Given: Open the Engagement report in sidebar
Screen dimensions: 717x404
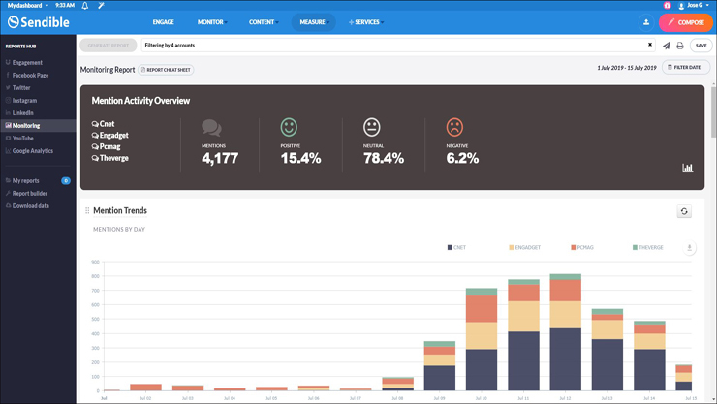Looking at the screenshot, I should (x=27, y=63).
